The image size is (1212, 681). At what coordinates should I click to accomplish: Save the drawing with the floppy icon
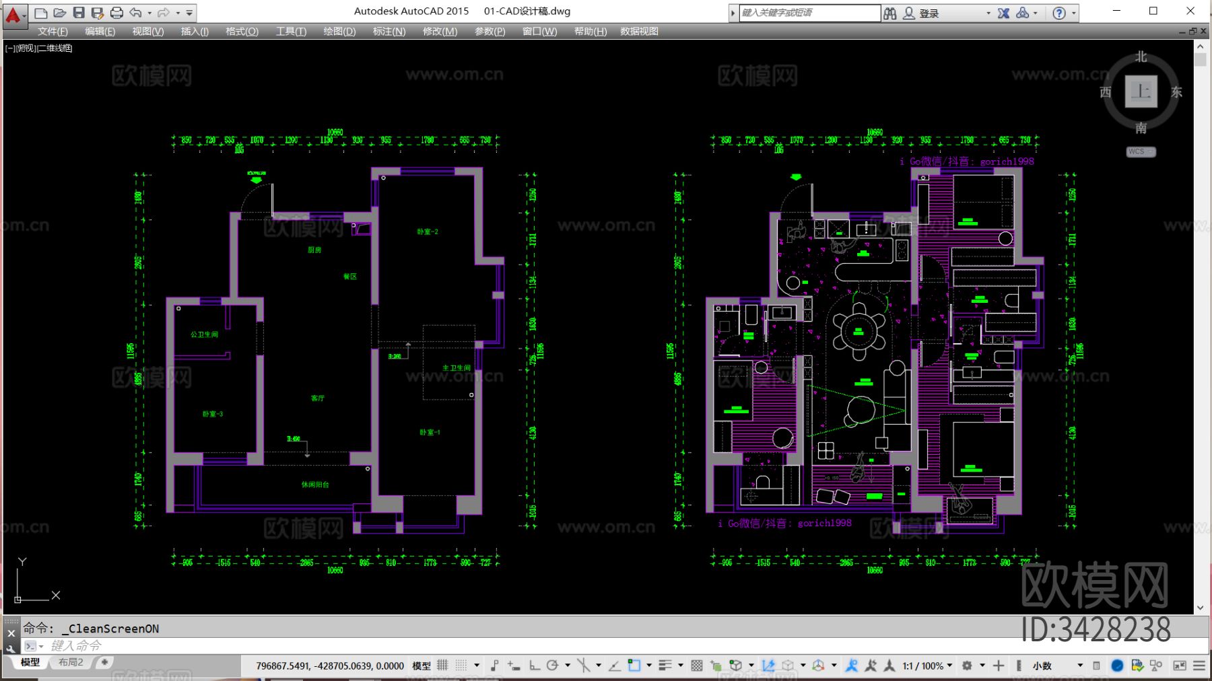(x=79, y=13)
